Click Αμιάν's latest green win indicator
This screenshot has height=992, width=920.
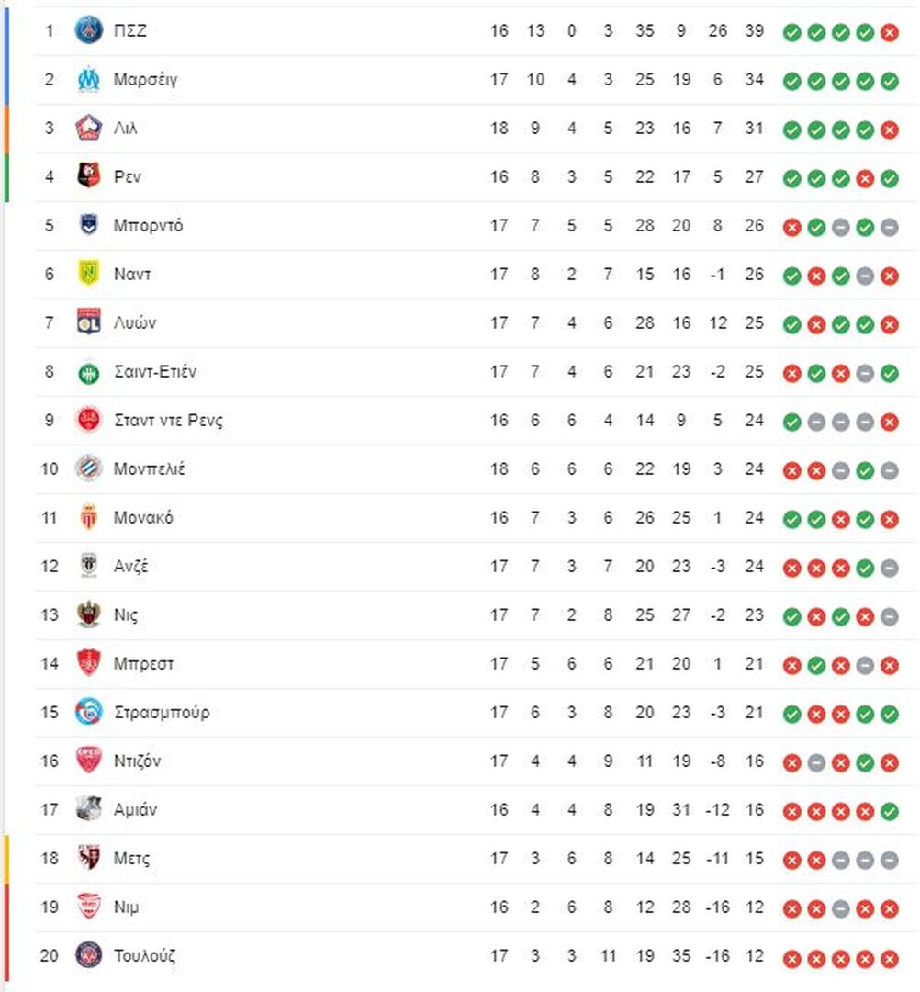point(889,811)
